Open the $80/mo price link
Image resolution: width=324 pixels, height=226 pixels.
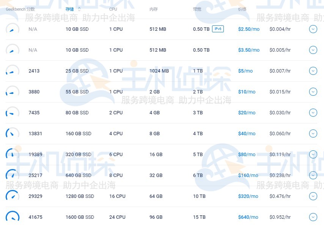247,155
